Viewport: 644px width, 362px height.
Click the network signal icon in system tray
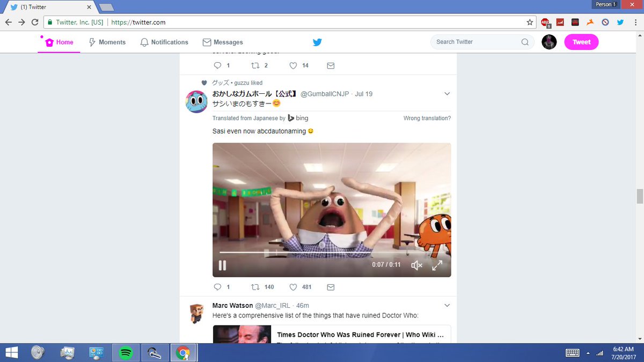600,353
